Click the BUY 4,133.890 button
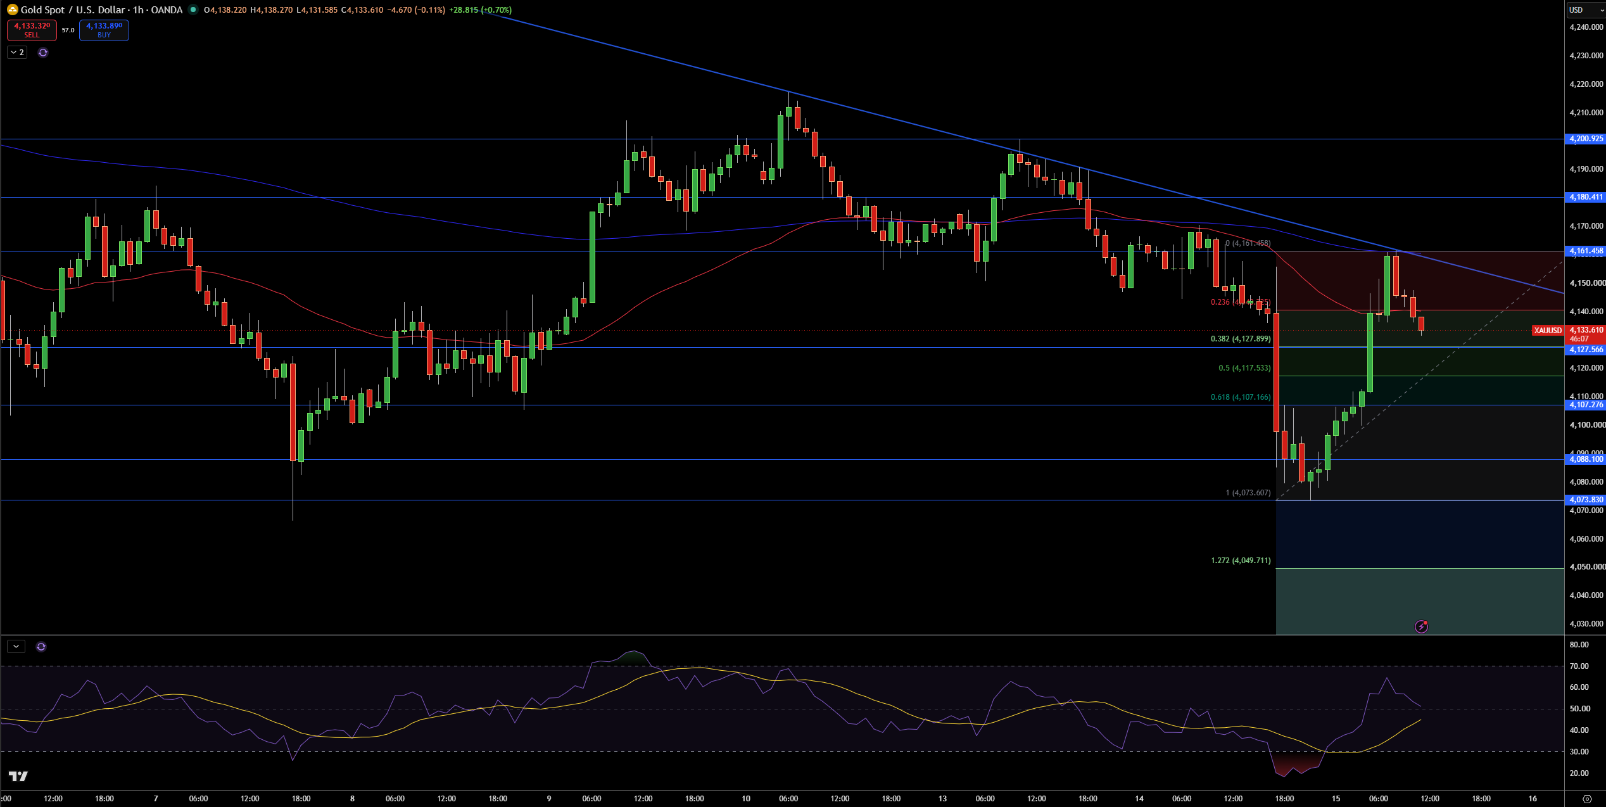This screenshot has width=1606, height=807. [104, 30]
